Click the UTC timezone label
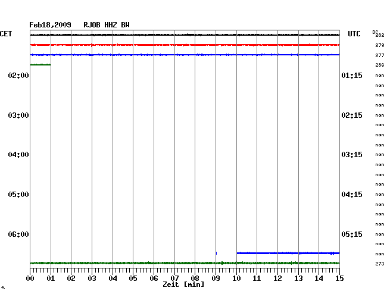Screen dimensions: 387x294 354,34
